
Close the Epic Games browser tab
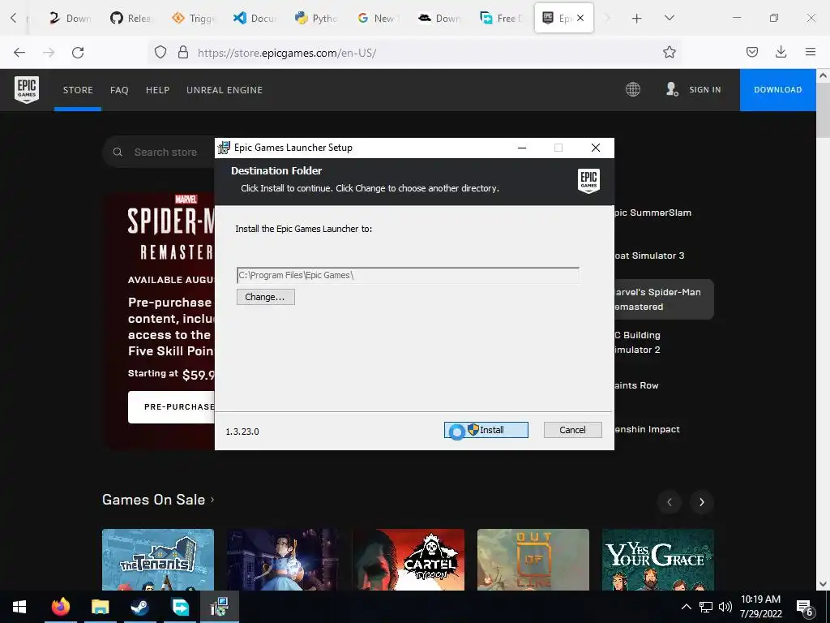click(x=580, y=18)
